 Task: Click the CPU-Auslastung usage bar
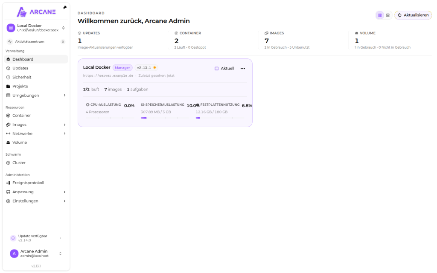pos(110,118)
